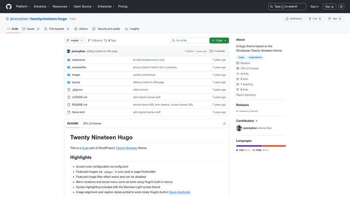
Task: Click the hugo topic tag
Action: click(x=241, y=57)
